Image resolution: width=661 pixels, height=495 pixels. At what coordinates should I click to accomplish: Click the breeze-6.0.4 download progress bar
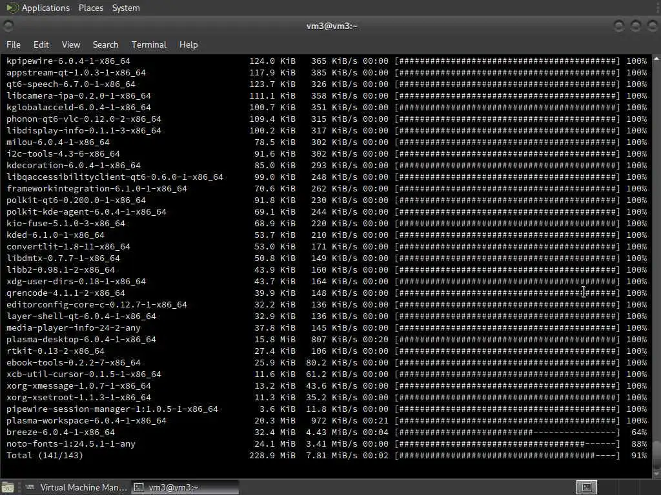point(507,432)
